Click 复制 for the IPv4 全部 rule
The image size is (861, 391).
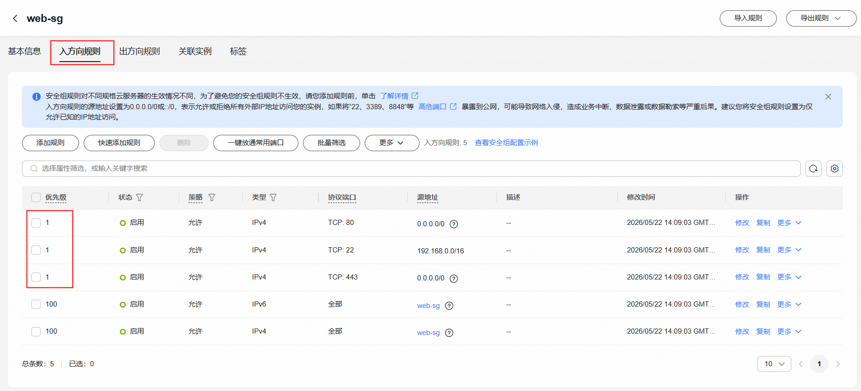point(763,331)
